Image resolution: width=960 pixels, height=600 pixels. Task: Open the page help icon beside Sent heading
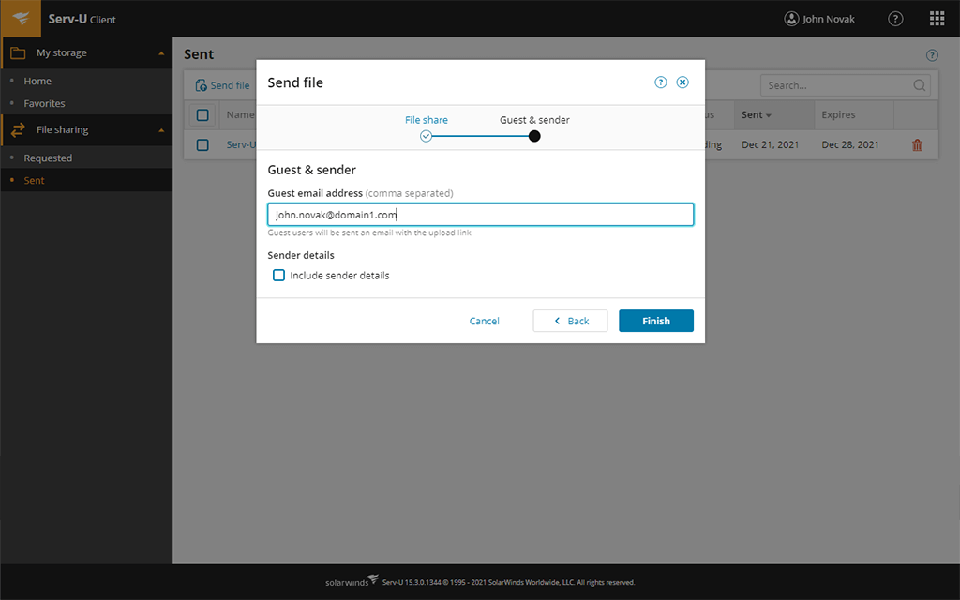click(932, 54)
